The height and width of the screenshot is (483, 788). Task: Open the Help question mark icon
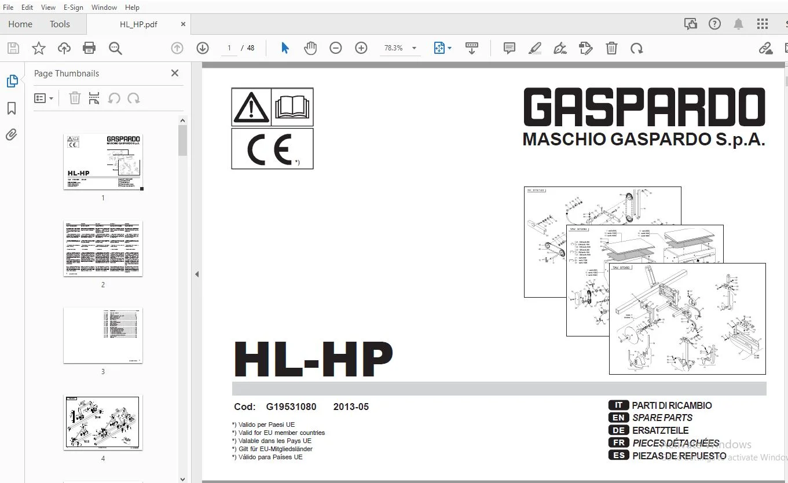coord(715,24)
